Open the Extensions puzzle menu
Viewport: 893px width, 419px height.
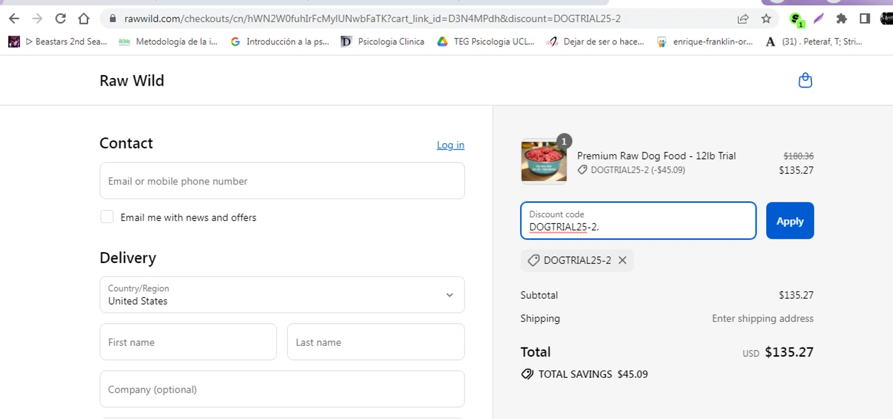click(841, 18)
